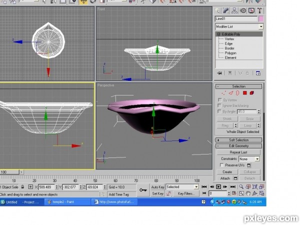Switch to temple2 - Paint taskbar window

pyautogui.click(x=67, y=202)
